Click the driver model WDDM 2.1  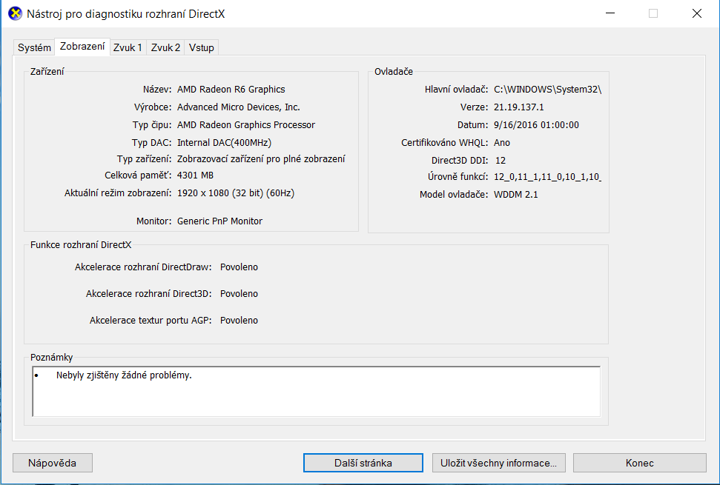coord(515,194)
